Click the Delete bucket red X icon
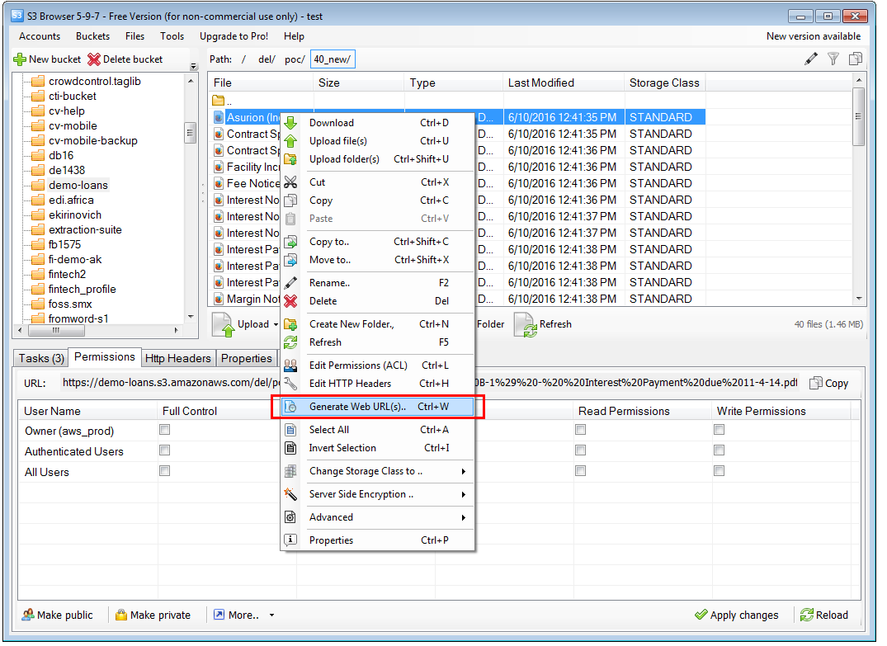 (94, 59)
